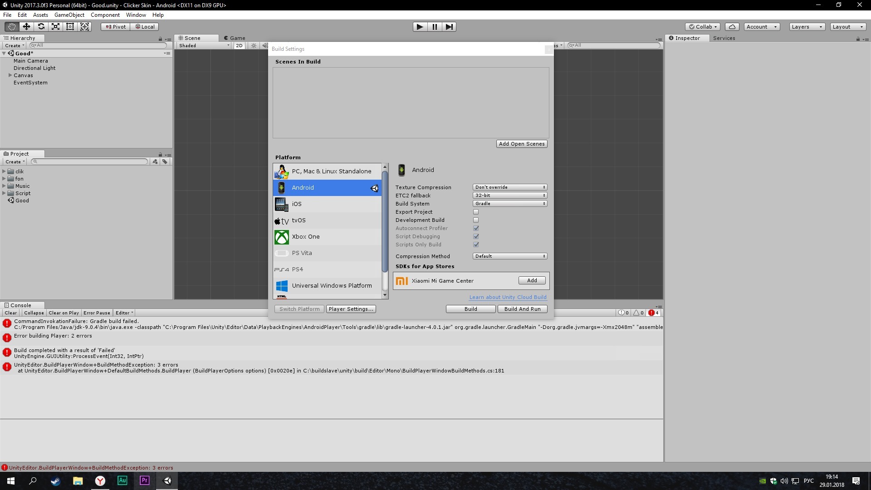This screenshot has width=871, height=490.
Task: Select the Move tool icon
Action: pyautogui.click(x=26, y=27)
